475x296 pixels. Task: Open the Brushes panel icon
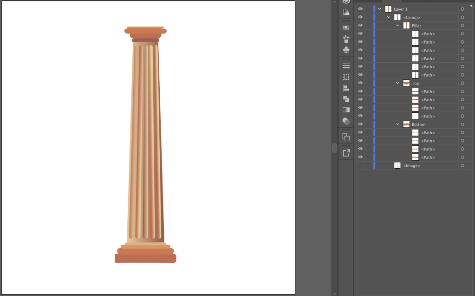coord(346,39)
